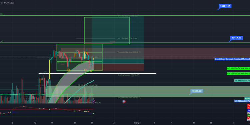
Task: Select the 55887.49 price callout
Action: pos(225,6)
